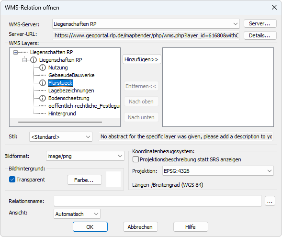Click the info icon beside Bodenschaetzung layer
This screenshot has width=282, height=237.
pos(43,98)
